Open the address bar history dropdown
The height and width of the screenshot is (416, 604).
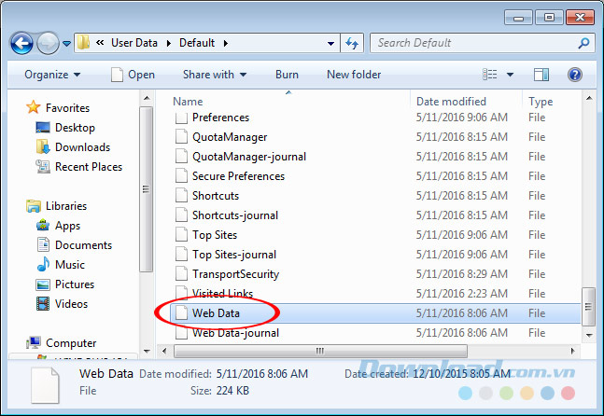(330, 43)
